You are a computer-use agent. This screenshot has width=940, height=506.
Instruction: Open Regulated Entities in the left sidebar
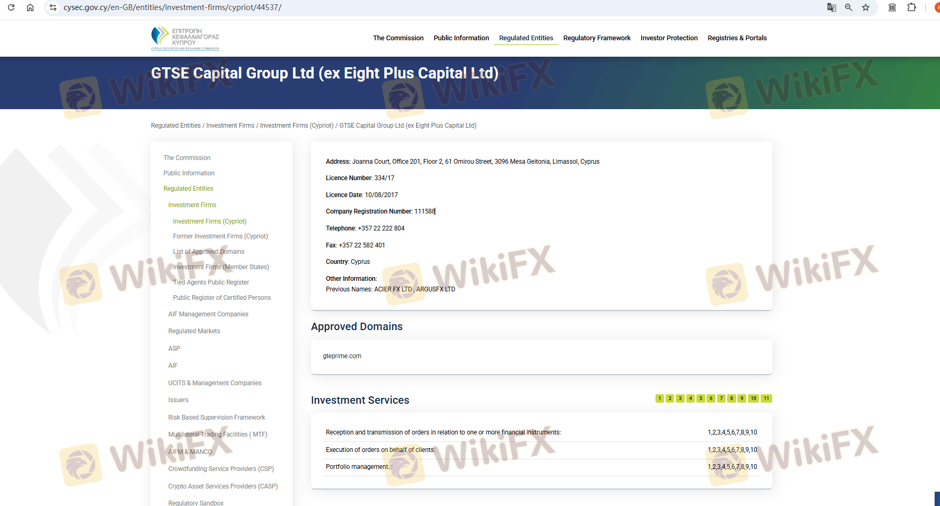(x=188, y=189)
